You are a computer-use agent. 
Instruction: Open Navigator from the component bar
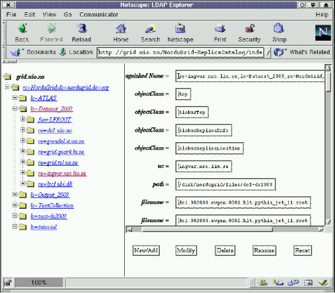pyautogui.click(x=263, y=283)
